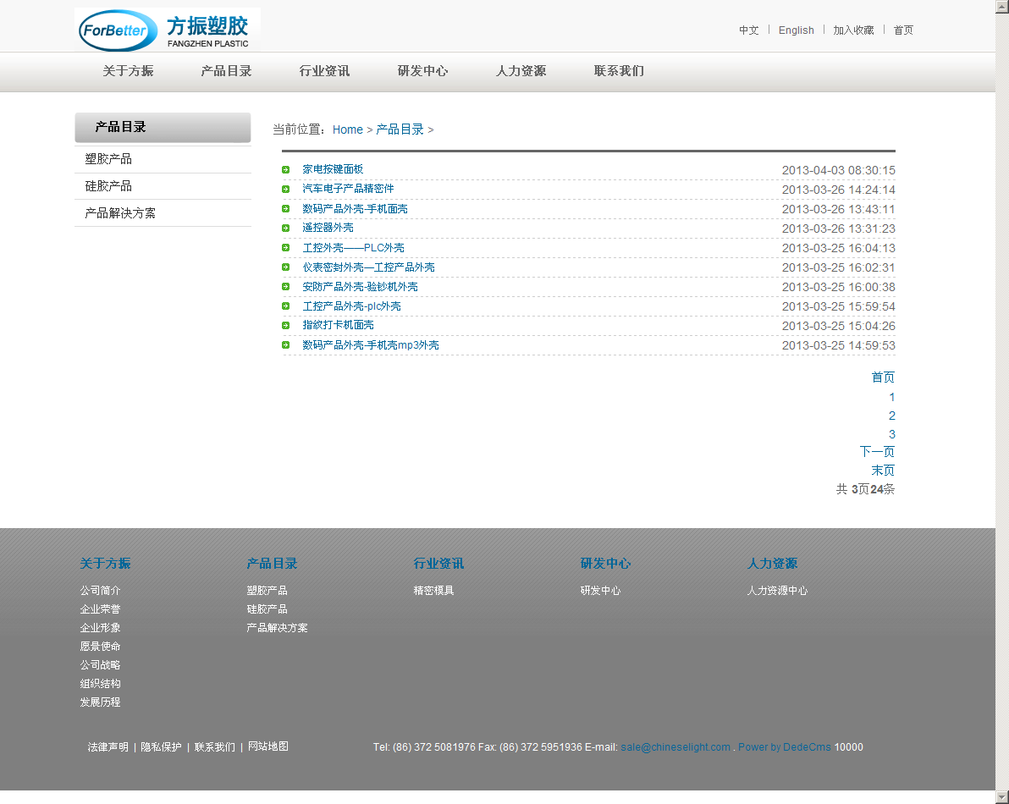
Task: Click the sale@chineselight.com email link
Action: [675, 747]
